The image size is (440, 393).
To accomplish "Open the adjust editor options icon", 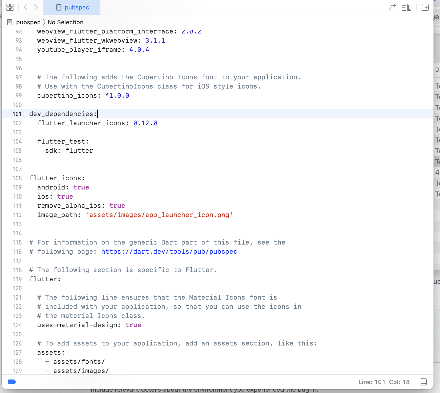I will click(407, 7).
